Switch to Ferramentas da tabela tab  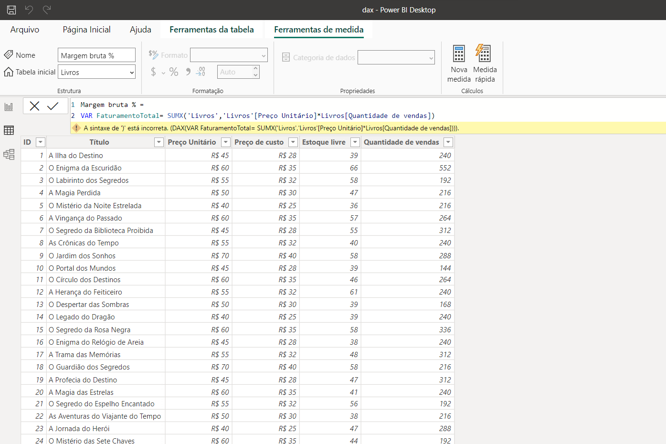[211, 30]
